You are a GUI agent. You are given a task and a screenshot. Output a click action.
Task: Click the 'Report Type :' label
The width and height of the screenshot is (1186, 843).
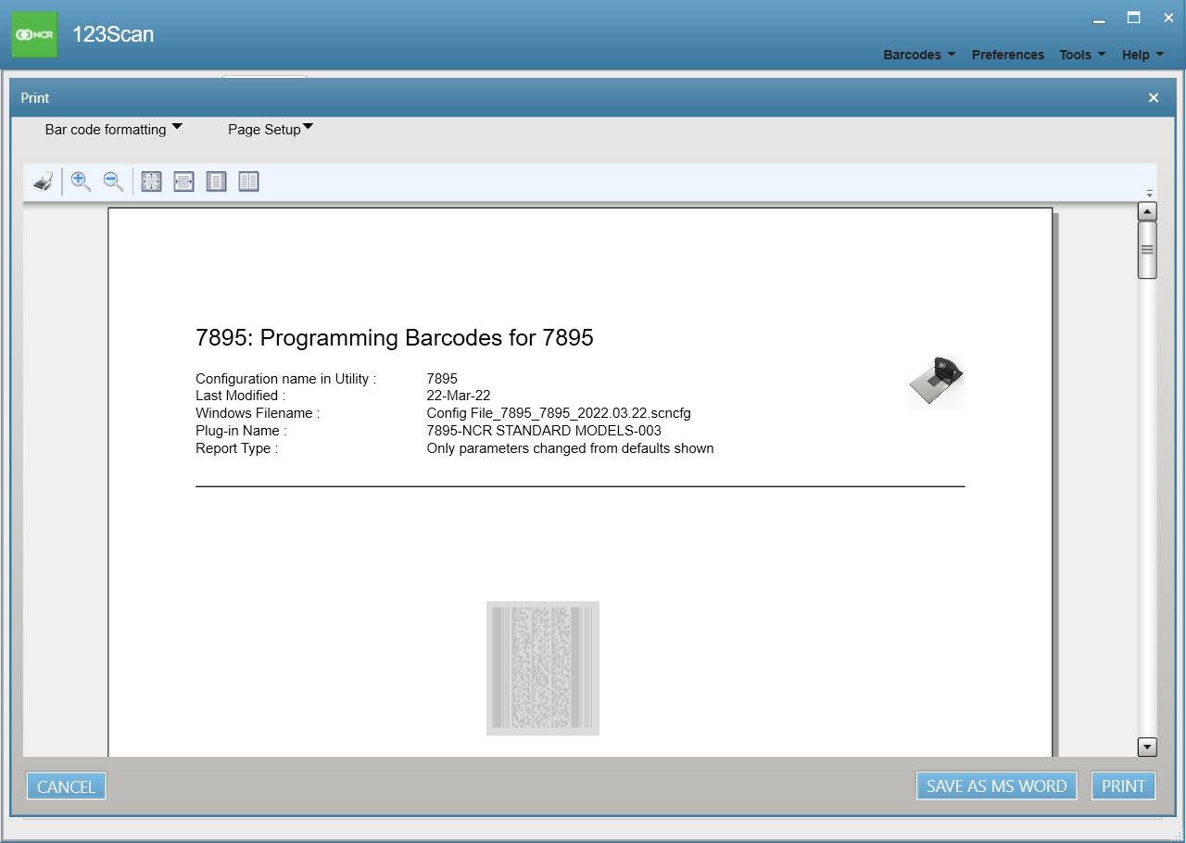[237, 448]
